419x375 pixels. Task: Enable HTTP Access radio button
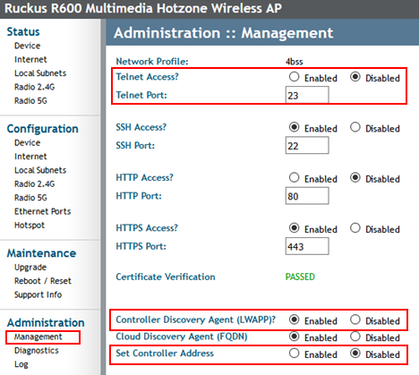(294, 178)
